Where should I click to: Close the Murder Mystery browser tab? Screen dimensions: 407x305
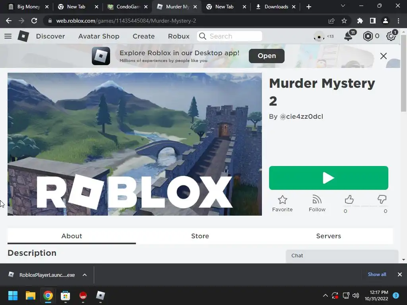click(195, 7)
